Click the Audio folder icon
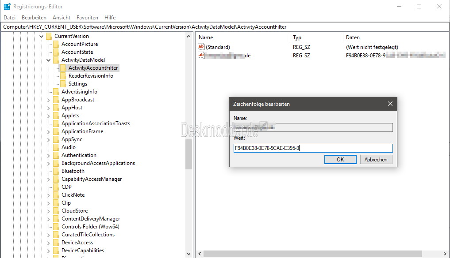The image size is (450, 258). click(56, 147)
